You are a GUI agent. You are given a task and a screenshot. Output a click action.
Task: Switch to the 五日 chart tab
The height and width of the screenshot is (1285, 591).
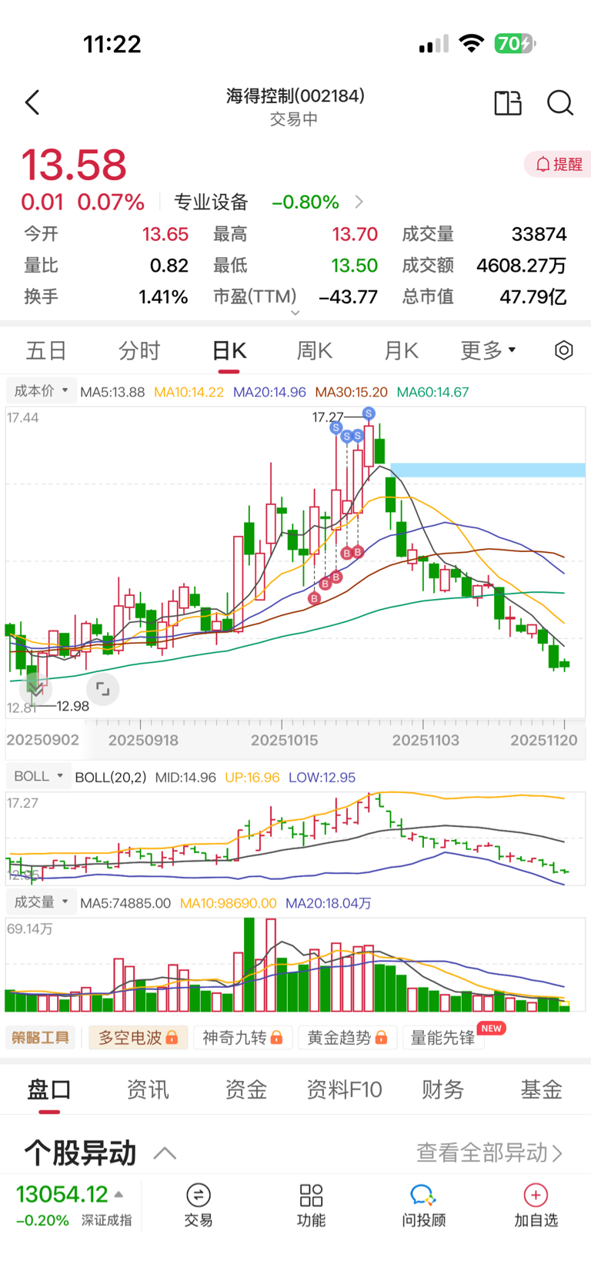[46, 350]
